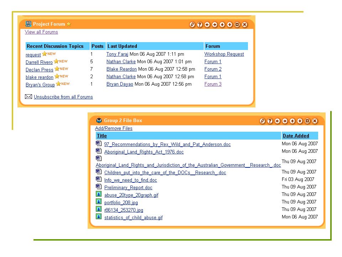
Task: Open the request discussion topic
Action: [33, 55]
